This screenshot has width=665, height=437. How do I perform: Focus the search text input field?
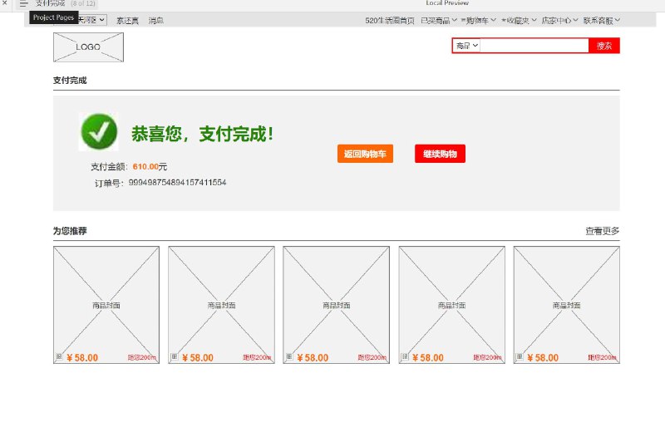coord(534,46)
